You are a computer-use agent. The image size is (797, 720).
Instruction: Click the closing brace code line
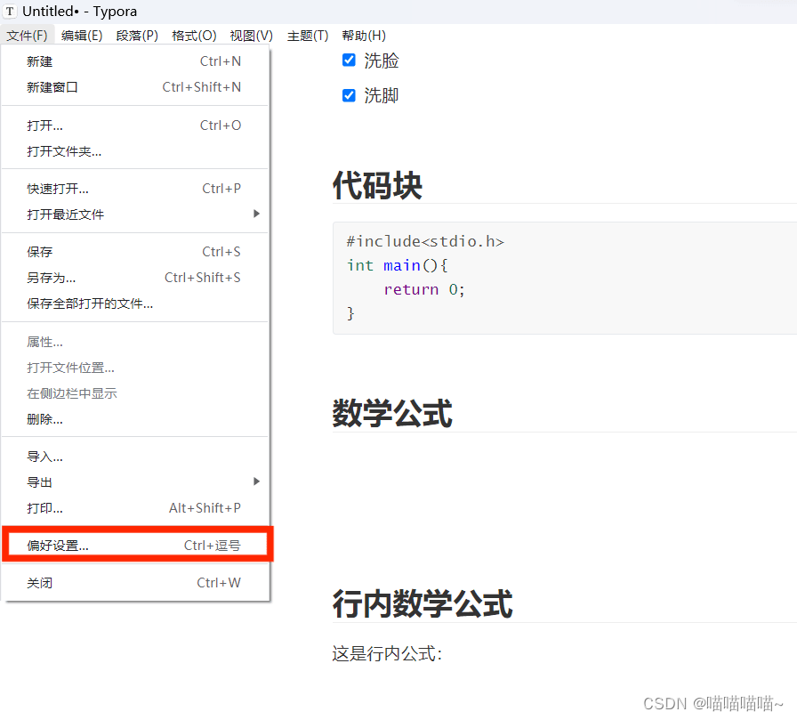tap(350, 313)
